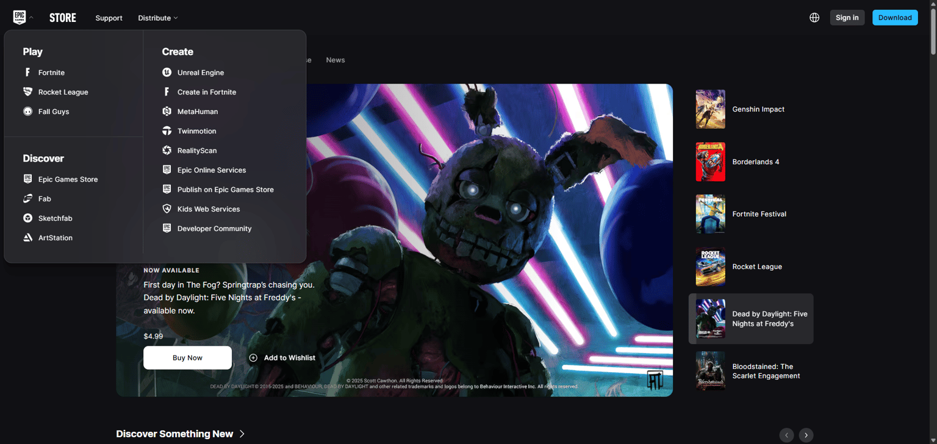937x444 pixels.
Task: Select the Genshin Impact thumbnail
Action: tap(711, 109)
